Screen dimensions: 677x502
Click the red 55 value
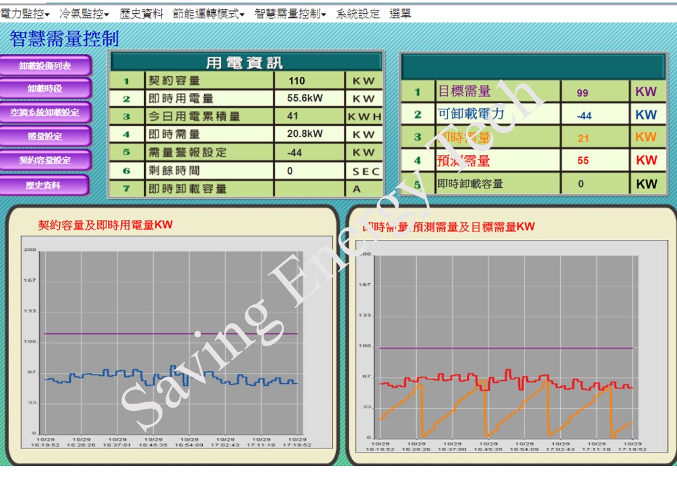[x=583, y=160]
